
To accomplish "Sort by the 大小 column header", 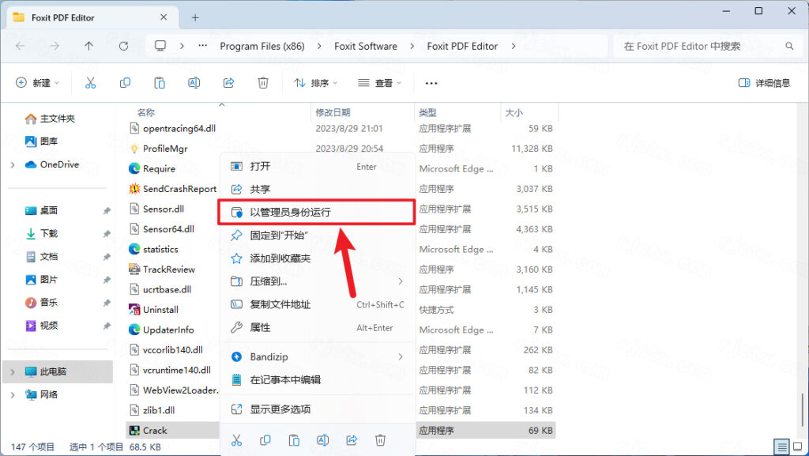I will pos(514,112).
